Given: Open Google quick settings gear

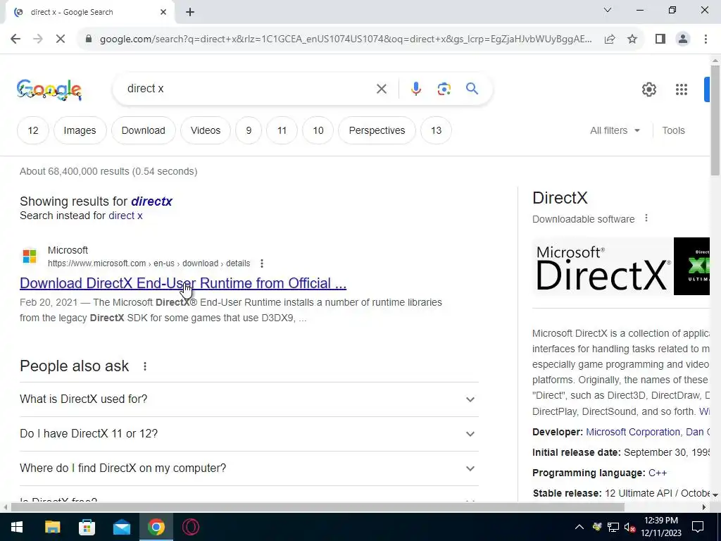Looking at the screenshot, I should point(648,89).
